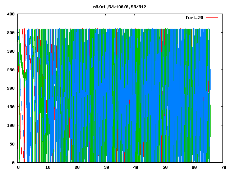This screenshot has height=172, width=230.
Task: Click y-axis label 300
Action: pos(11,51)
